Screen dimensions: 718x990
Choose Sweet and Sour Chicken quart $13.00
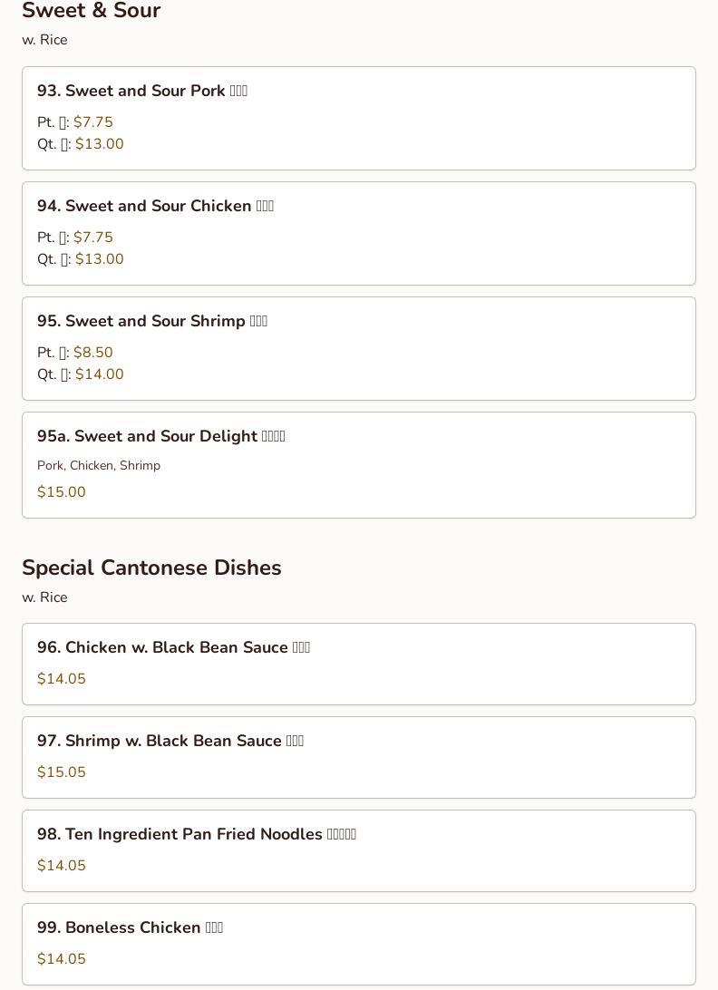[x=99, y=259]
